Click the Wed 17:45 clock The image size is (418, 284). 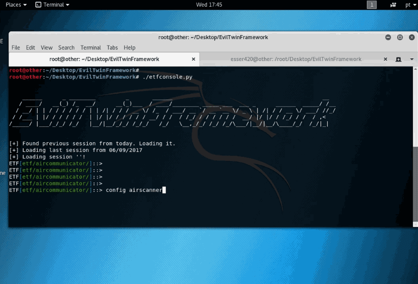pos(209,5)
